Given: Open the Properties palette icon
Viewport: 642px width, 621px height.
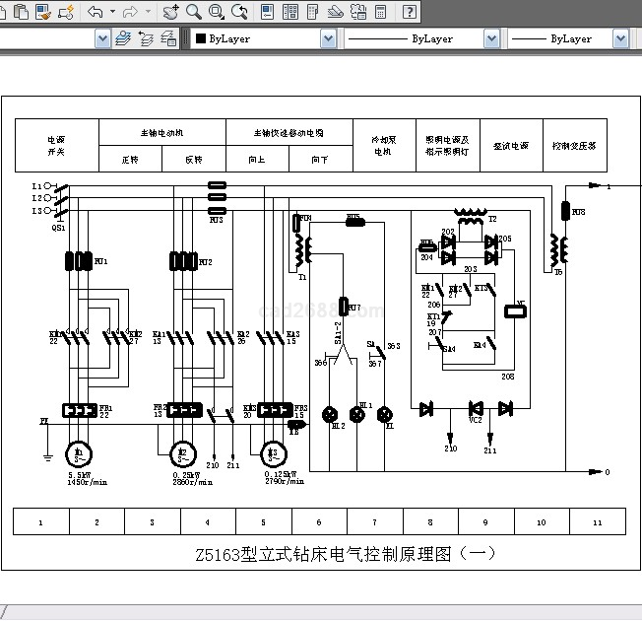Looking at the screenshot, I should click(269, 12).
